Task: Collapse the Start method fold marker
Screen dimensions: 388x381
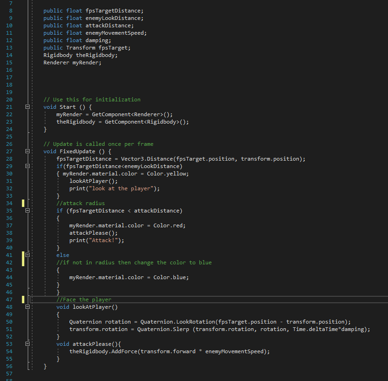Action: click(27, 107)
